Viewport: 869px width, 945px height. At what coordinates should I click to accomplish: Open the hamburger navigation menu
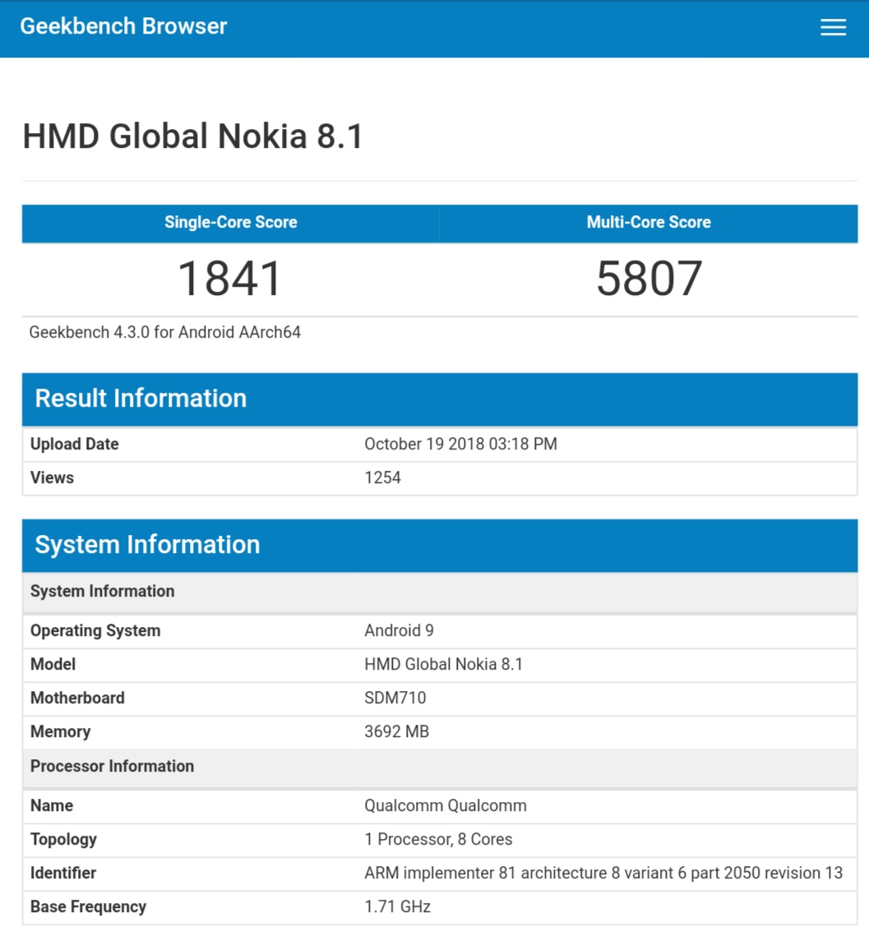click(x=833, y=27)
